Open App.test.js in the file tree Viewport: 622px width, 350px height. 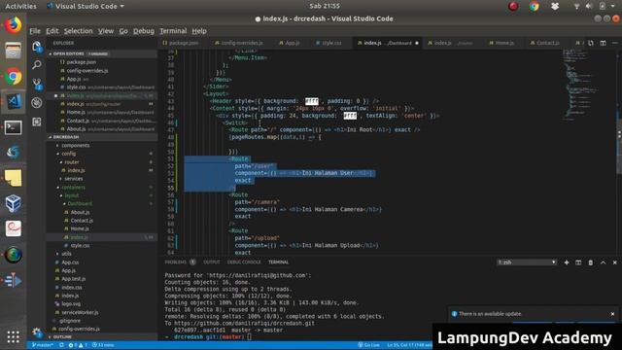(73, 279)
